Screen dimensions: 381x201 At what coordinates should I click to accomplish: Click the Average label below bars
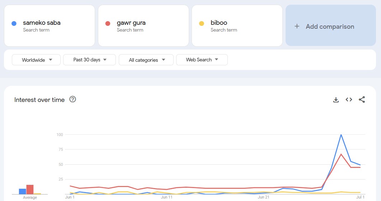point(30,197)
